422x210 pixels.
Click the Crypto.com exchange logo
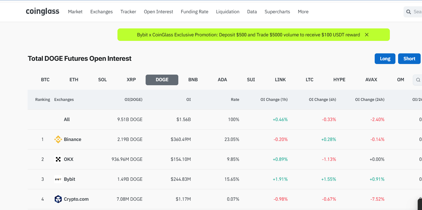point(58,199)
